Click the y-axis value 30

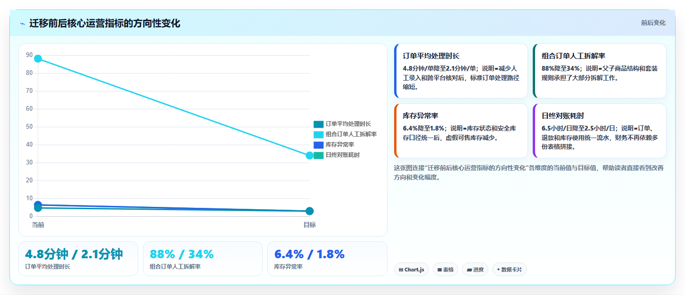coord(29,163)
